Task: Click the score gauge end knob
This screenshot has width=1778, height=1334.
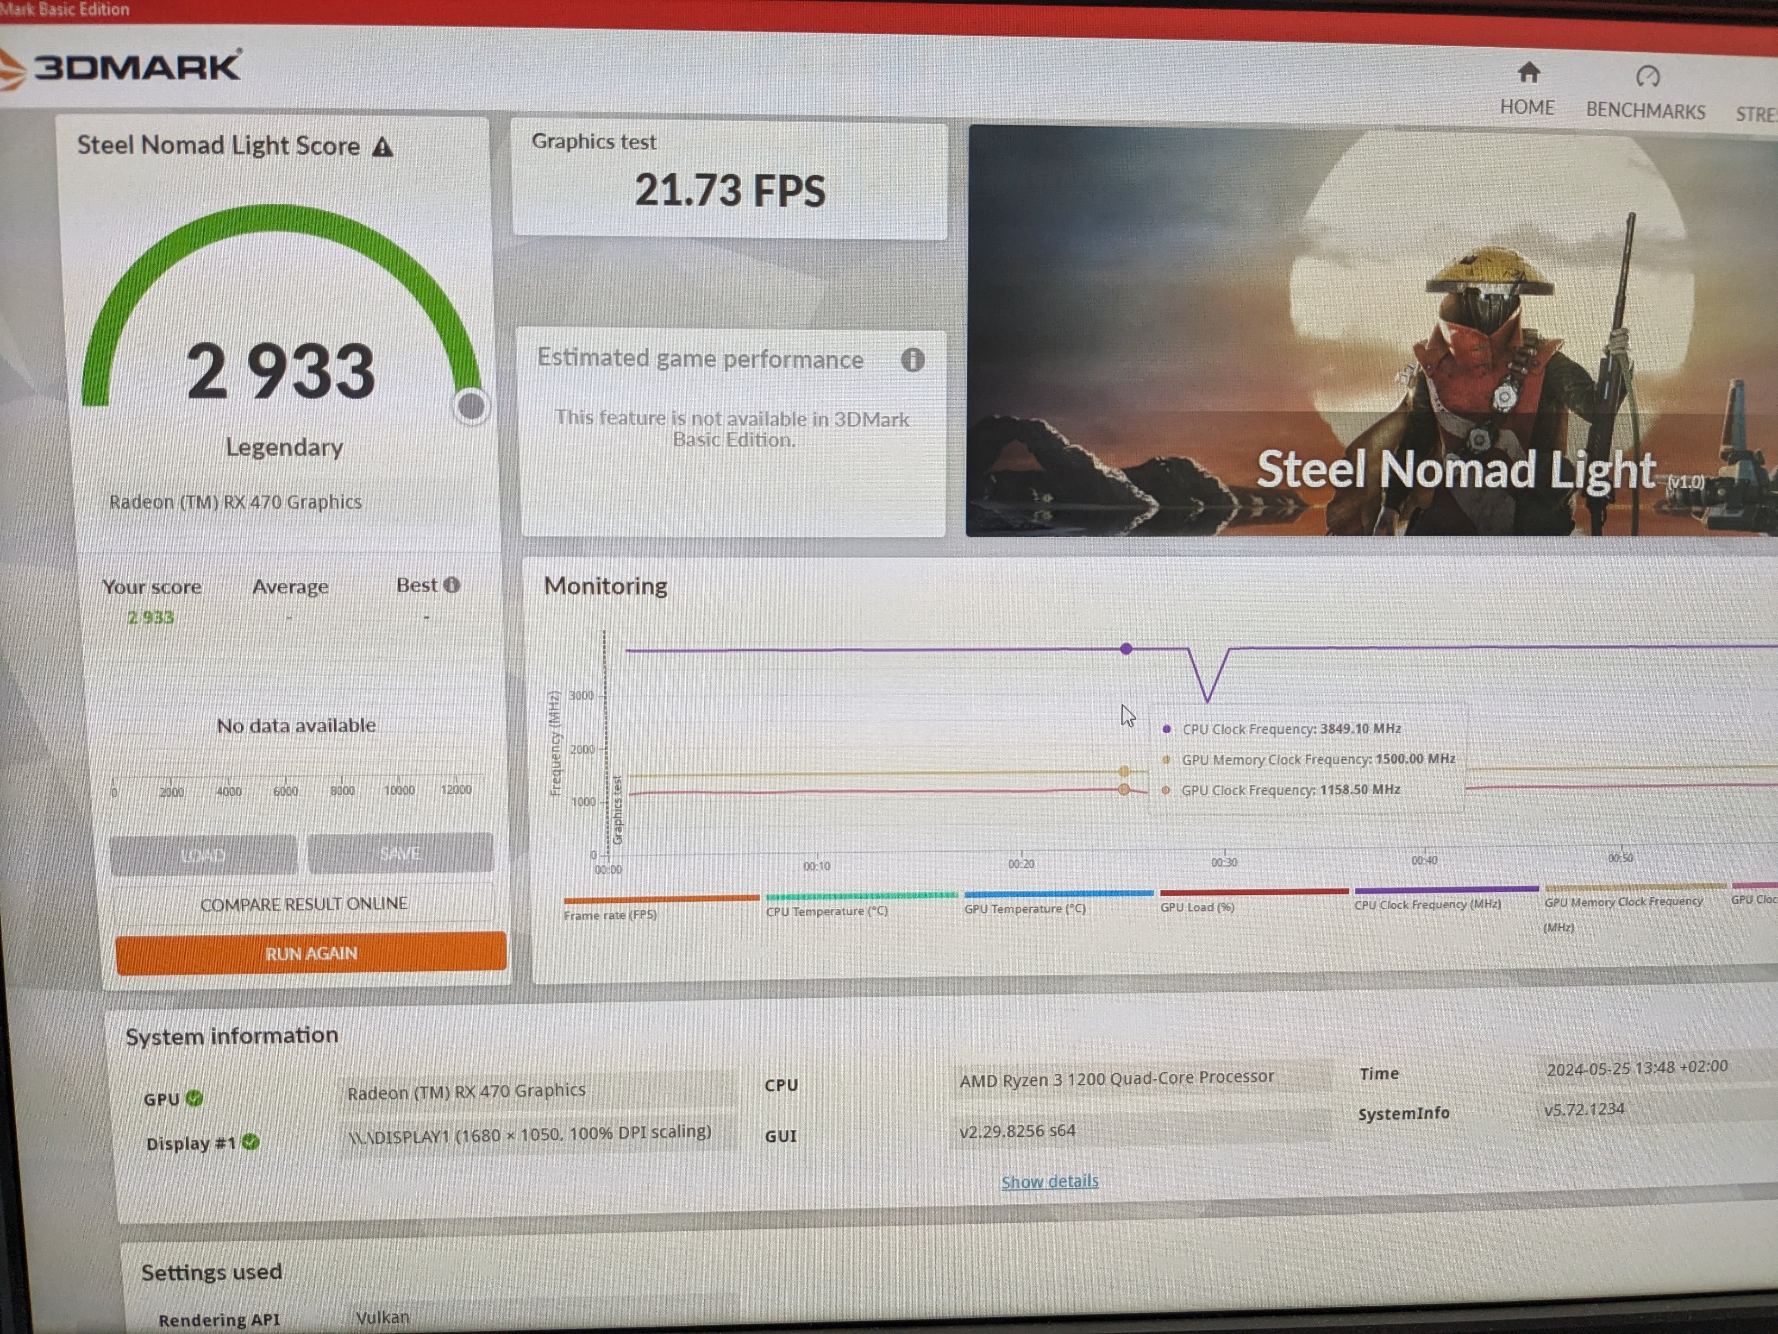Action: [x=471, y=406]
